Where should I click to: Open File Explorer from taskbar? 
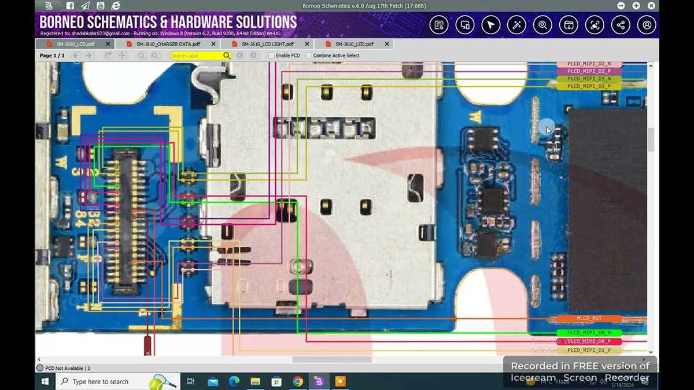pos(255,381)
